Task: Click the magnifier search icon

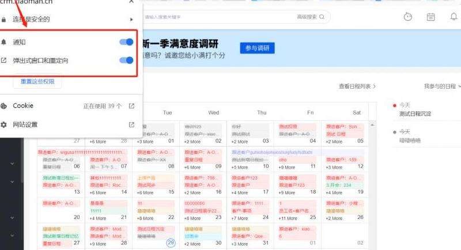Action: pyautogui.click(x=322, y=17)
